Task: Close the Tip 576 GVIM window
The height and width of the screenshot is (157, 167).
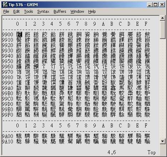Action: click(x=162, y=5)
